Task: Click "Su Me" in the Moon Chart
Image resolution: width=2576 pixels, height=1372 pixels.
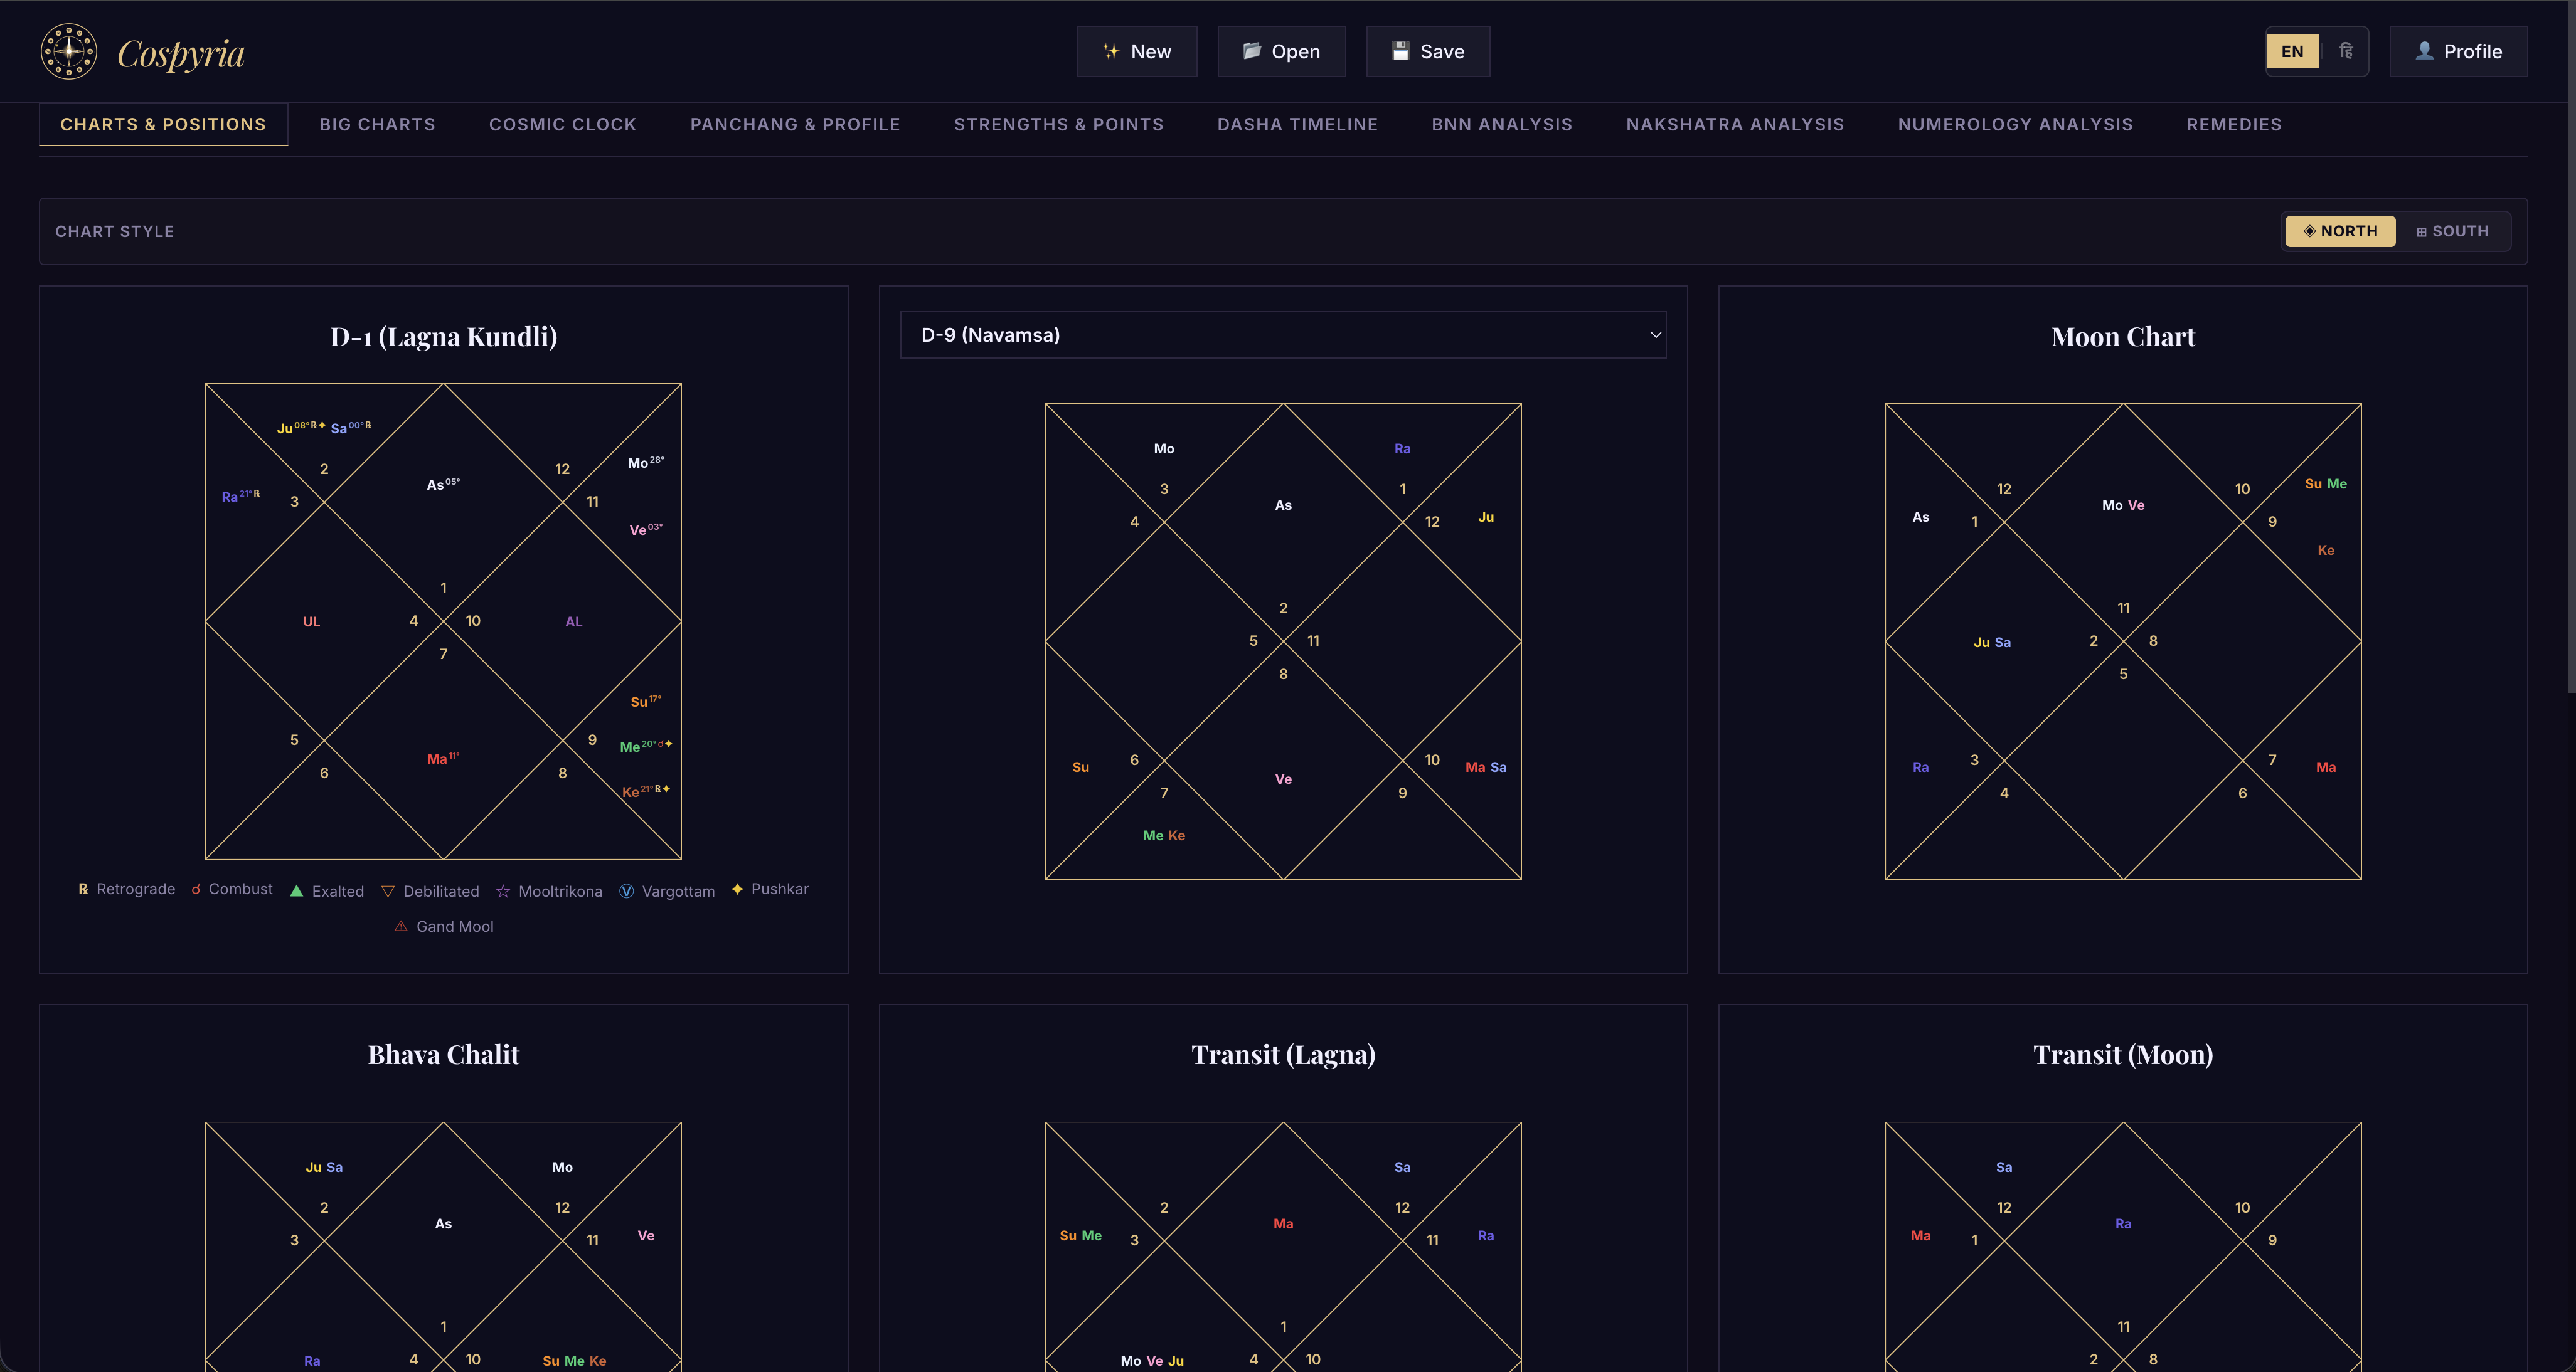Action: click(x=2326, y=483)
